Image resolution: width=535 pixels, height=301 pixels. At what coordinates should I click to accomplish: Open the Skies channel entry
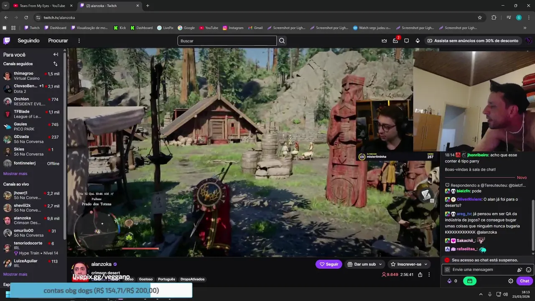coord(32,151)
